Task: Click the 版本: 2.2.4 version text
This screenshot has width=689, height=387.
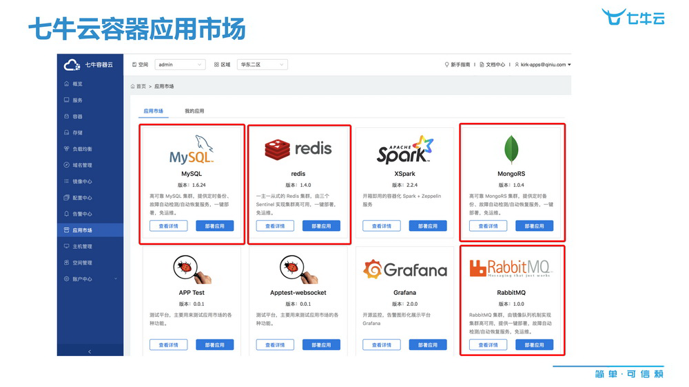Action: [404, 185]
